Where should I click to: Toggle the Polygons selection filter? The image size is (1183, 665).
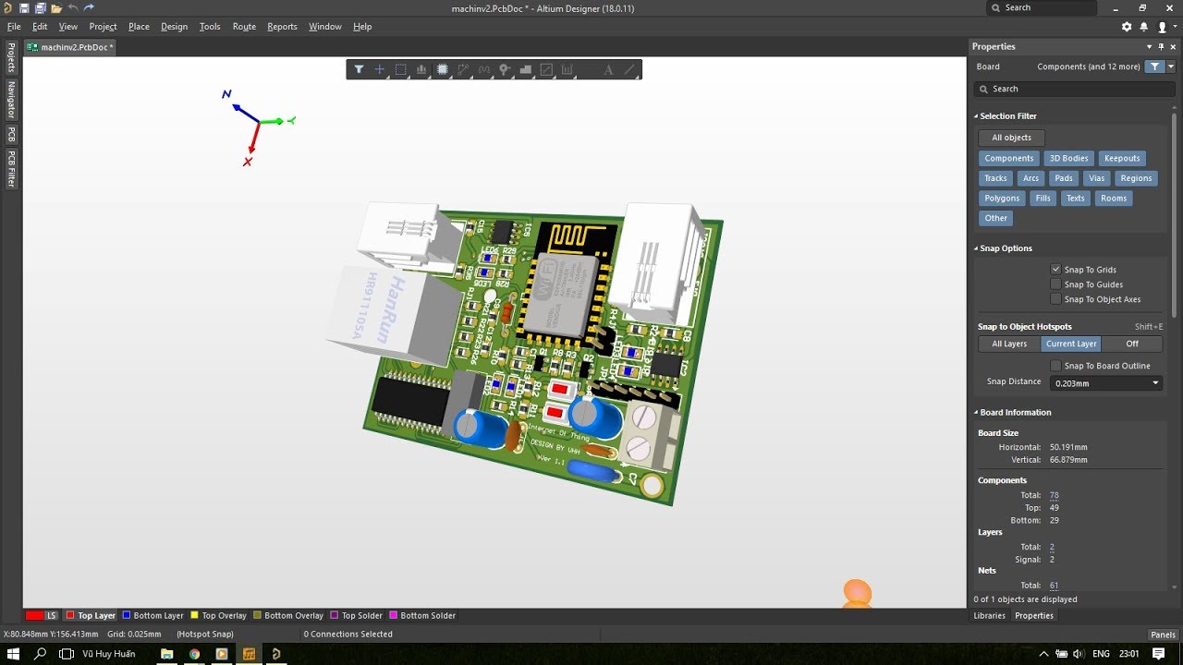pyautogui.click(x=1002, y=198)
